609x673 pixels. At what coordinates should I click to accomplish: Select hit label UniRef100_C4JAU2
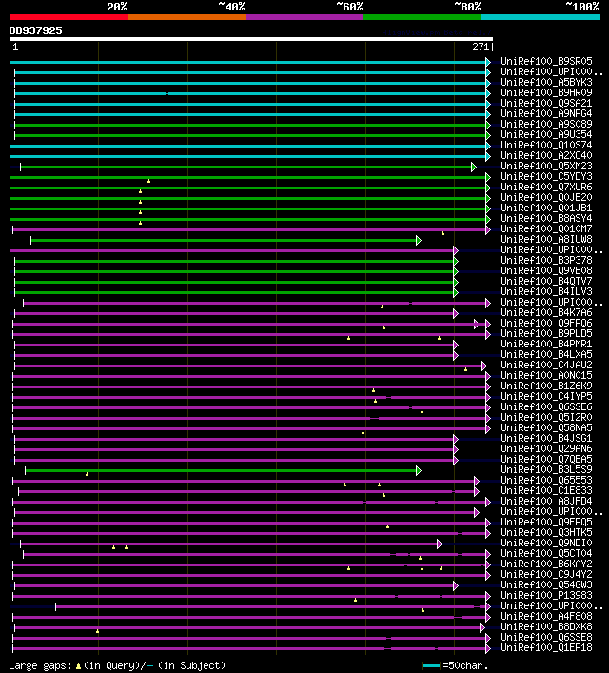(x=546, y=365)
